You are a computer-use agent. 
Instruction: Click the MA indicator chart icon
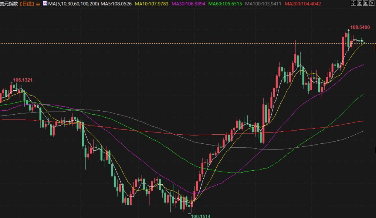click(45, 4)
